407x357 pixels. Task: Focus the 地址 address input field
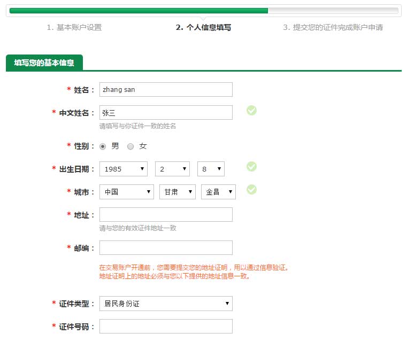[x=166, y=215]
